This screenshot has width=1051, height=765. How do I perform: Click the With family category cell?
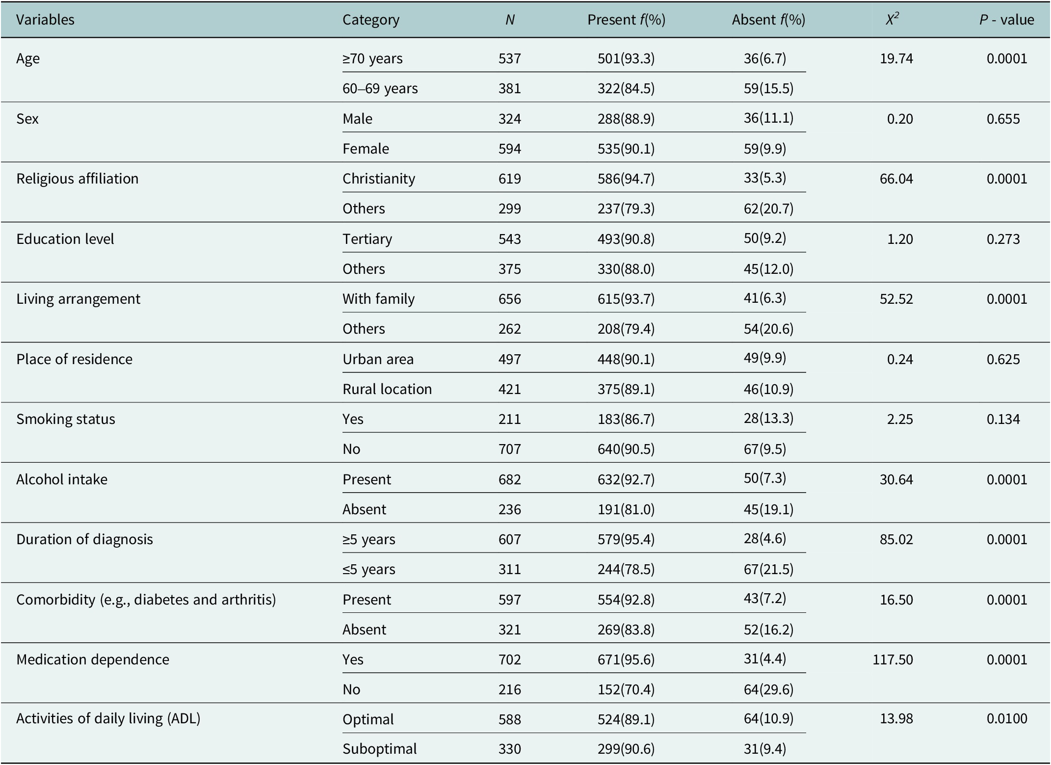pyautogui.click(x=379, y=299)
